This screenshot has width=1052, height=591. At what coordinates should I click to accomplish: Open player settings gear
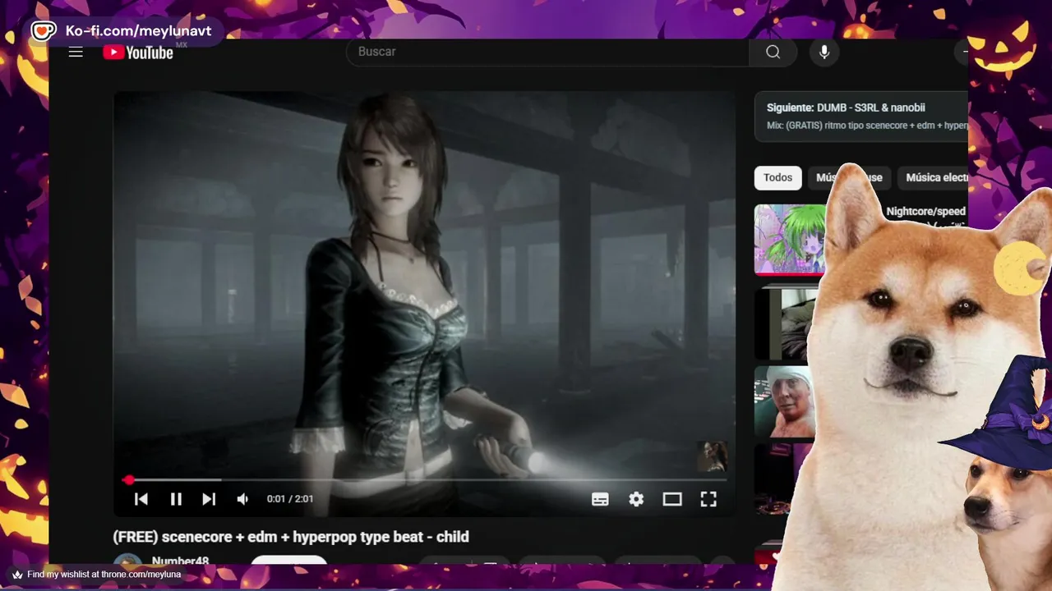[x=636, y=499]
